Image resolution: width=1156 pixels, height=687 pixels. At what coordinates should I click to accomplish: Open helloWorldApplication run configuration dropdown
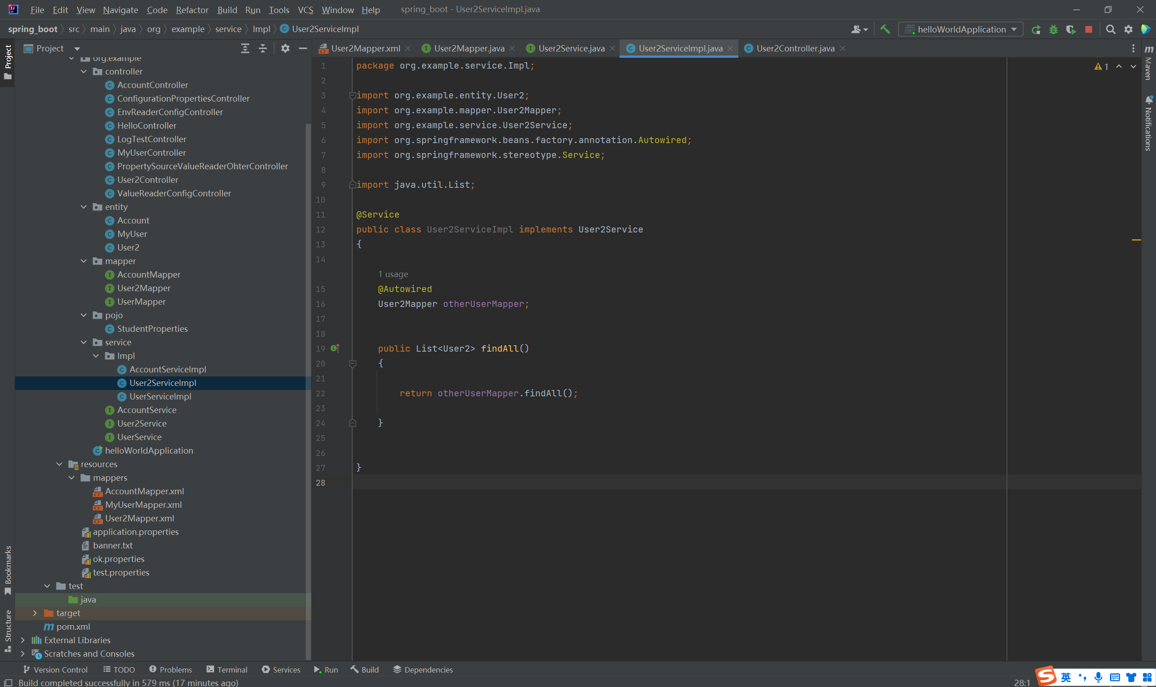click(x=960, y=30)
